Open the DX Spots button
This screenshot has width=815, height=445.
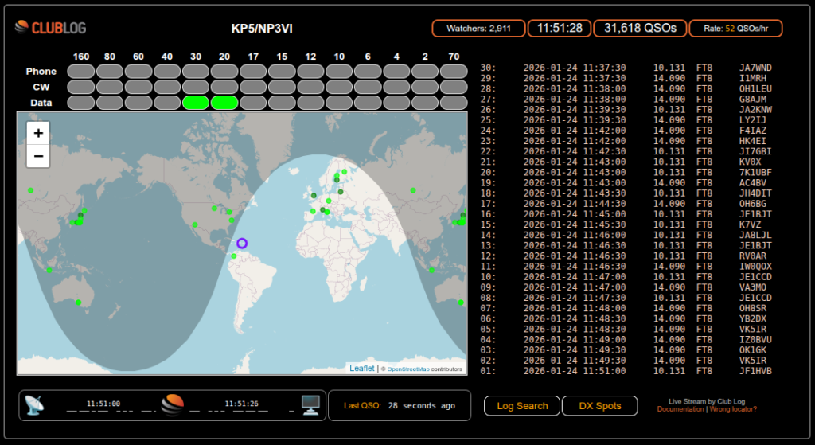pos(599,406)
